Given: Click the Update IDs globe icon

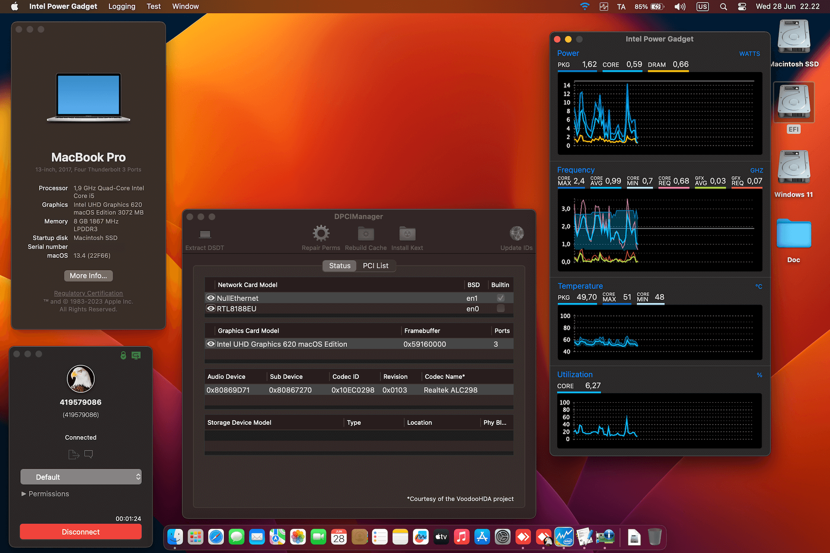Looking at the screenshot, I should click(x=517, y=233).
